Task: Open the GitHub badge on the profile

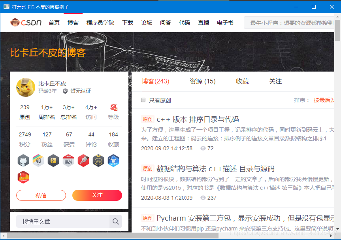Action: (23, 161)
